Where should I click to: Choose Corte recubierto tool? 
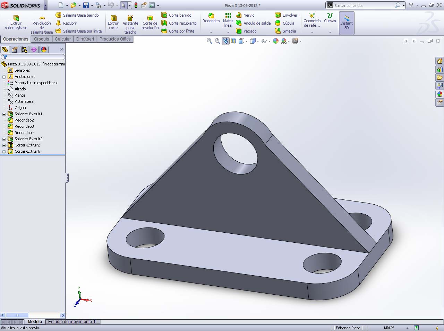[179, 23]
